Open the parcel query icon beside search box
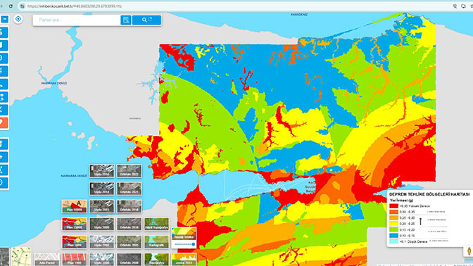 (126, 20)
